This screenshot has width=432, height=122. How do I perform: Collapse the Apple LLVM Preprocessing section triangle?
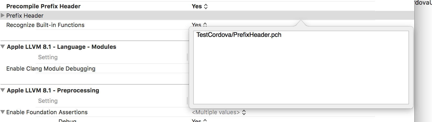(x=3, y=90)
